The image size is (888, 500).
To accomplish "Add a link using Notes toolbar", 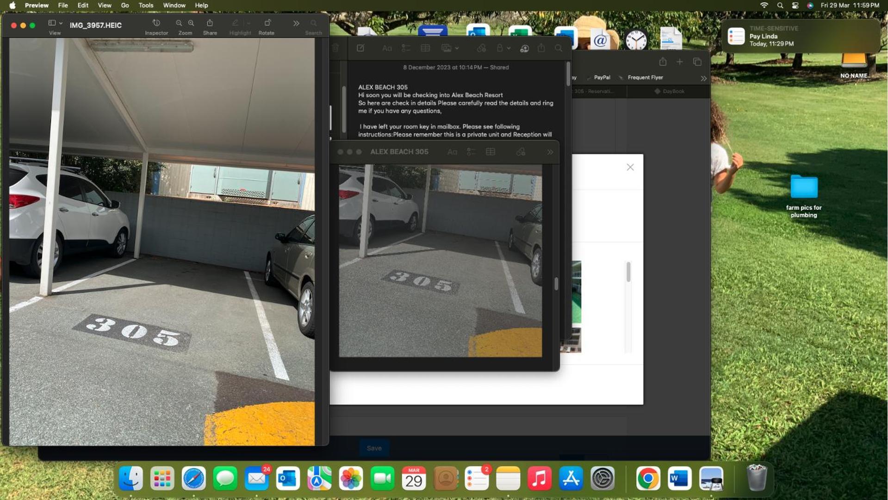I will pos(481,48).
